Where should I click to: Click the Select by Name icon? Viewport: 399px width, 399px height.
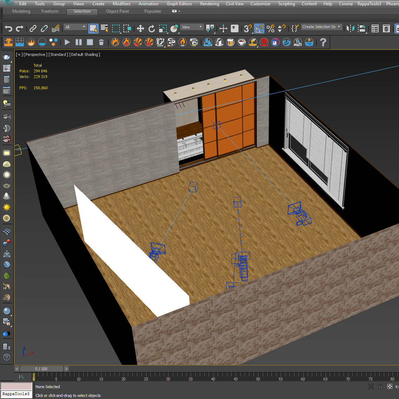105,28
